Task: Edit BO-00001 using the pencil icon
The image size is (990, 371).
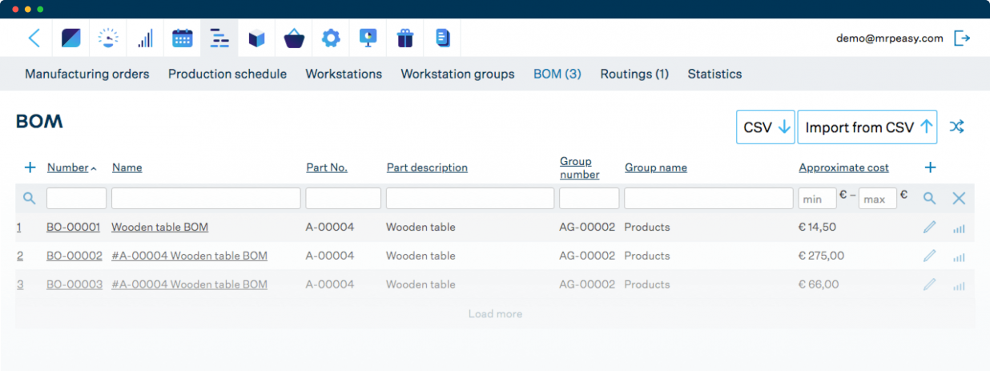Action: pyautogui.click(x=929, y=228)
